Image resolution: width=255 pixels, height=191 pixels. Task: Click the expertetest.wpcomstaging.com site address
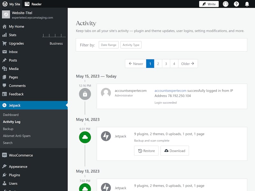33,18
